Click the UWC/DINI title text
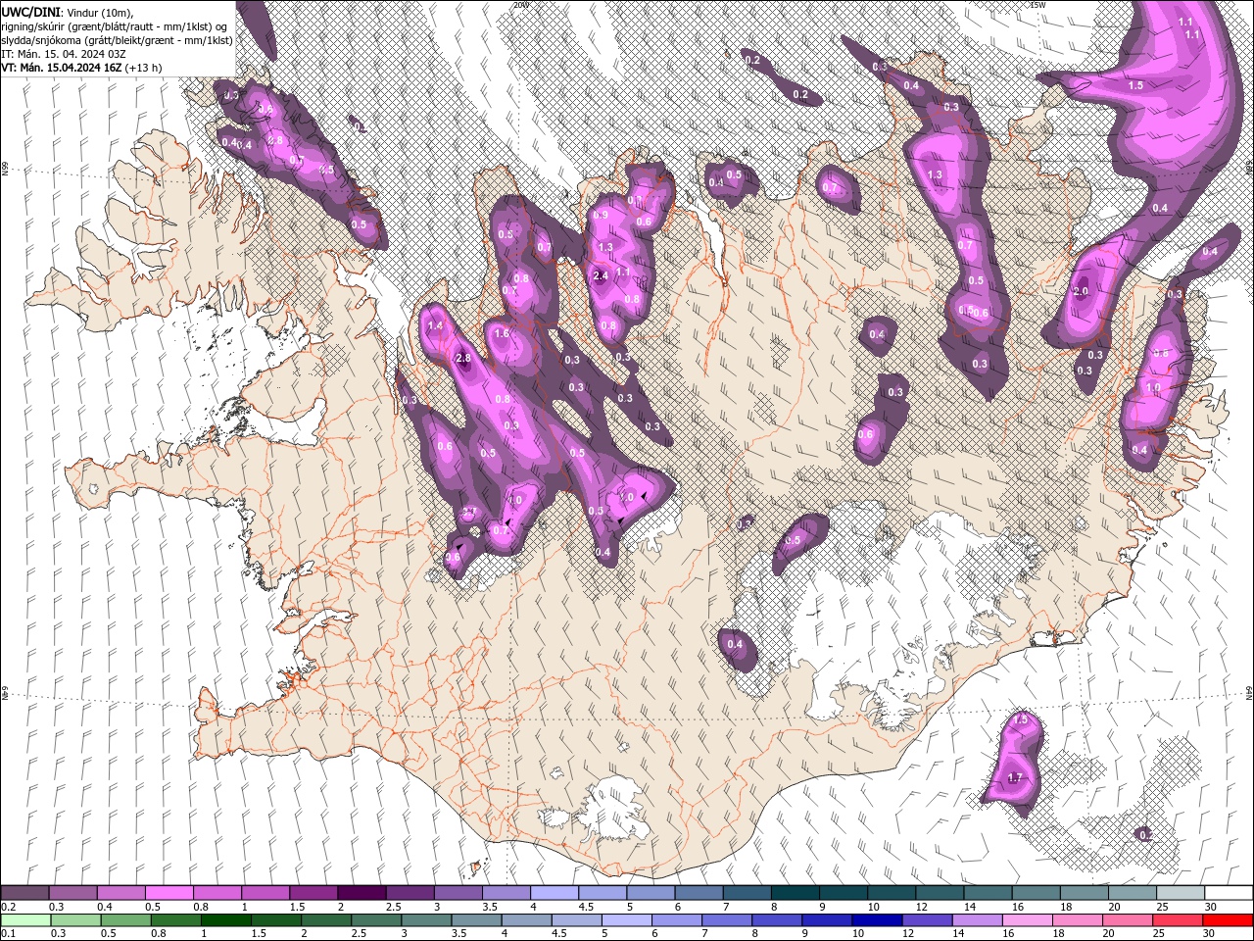 (x=31, y=11)
